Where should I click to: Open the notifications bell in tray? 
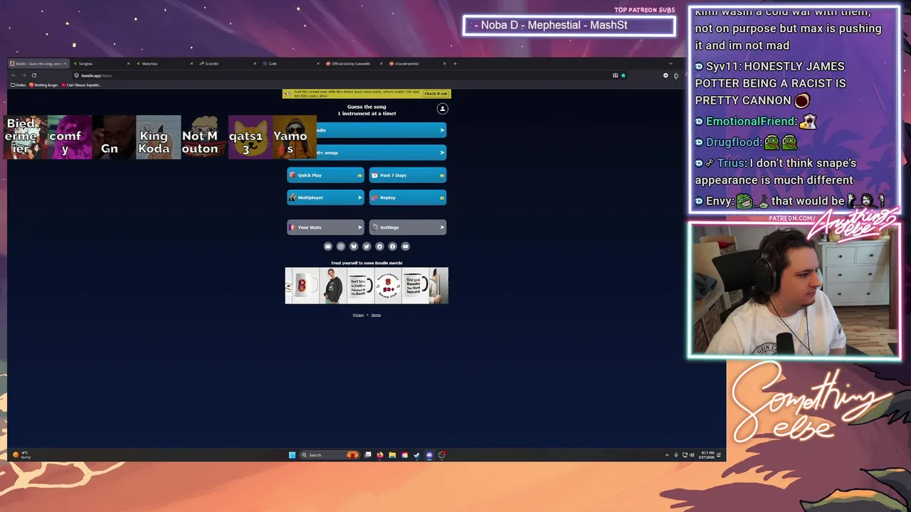[x=719, y=455]
